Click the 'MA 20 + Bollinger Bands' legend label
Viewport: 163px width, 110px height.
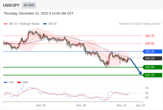click(x=24, y=24)
